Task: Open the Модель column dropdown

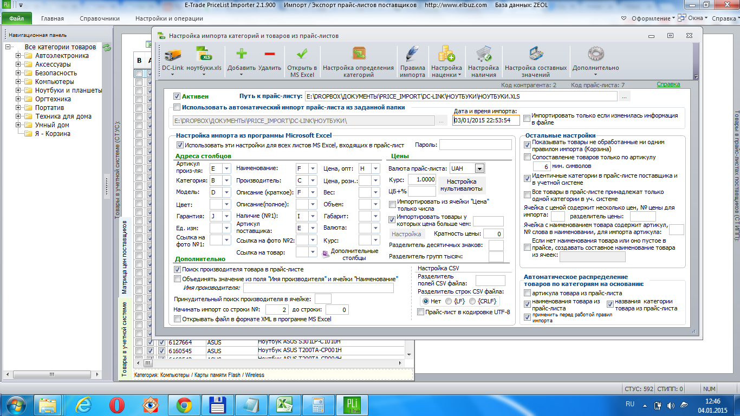Action: coord(226,192)
